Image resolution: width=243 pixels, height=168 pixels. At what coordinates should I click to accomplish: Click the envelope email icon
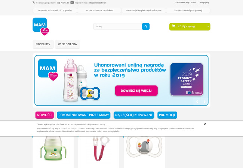72,3
